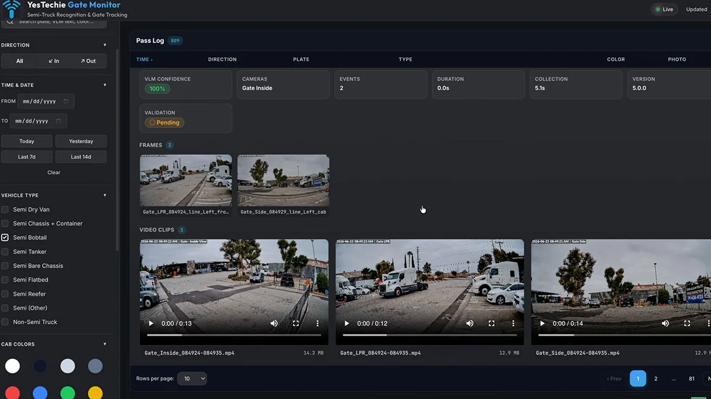Click the TO date input field
Image resolution: width=711 pixels, height=399 pixels.
click(38, 121)
